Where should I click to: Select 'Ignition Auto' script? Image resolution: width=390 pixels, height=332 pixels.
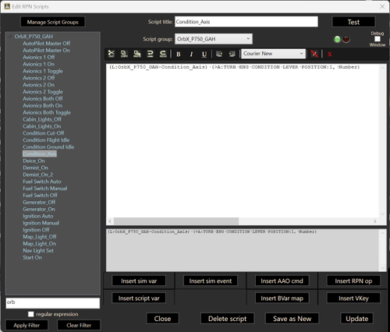click(x=38, y=216)
